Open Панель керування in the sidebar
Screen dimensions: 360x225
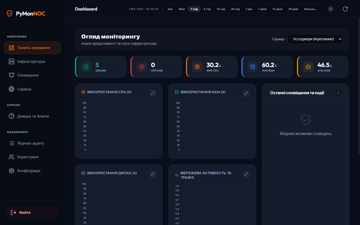(x=32, y=48)
